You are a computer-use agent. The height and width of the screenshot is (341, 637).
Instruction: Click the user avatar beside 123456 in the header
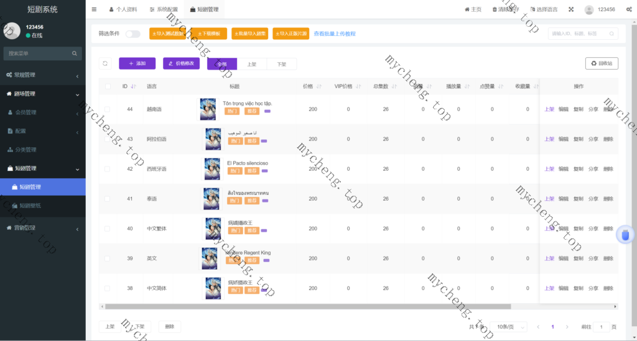coord(588,9)
